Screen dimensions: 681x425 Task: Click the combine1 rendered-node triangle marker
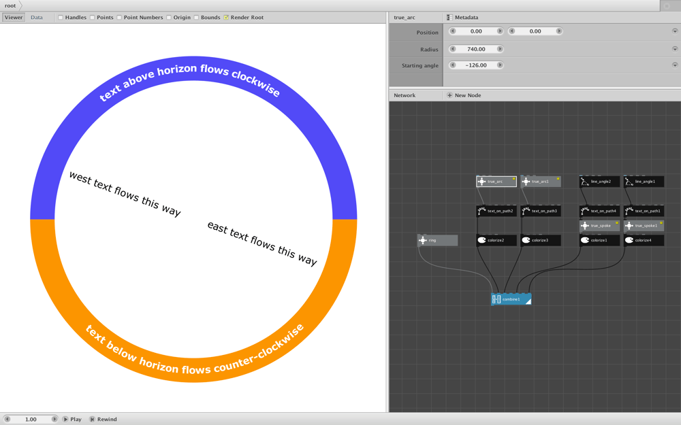pyautogui.click(x=528, y=301)
